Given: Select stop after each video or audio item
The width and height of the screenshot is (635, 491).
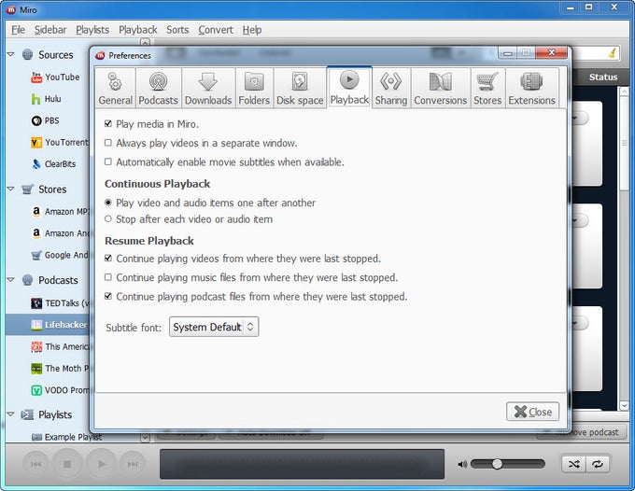Looking at the screenshot, I should [108, 219].
